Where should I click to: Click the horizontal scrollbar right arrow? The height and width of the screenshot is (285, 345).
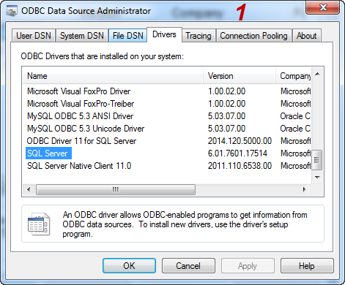[x=304, y=189]
